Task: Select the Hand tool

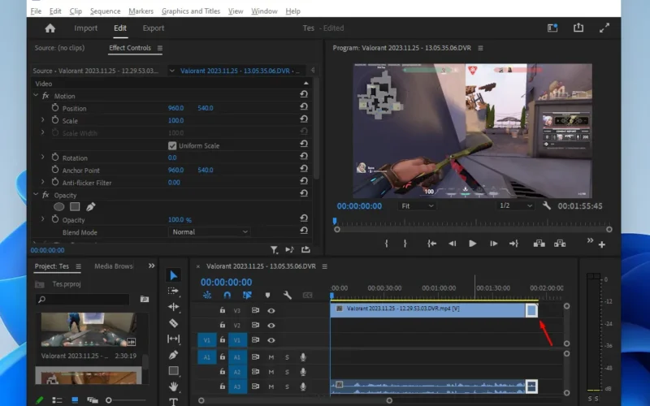Action: point(174,387)
